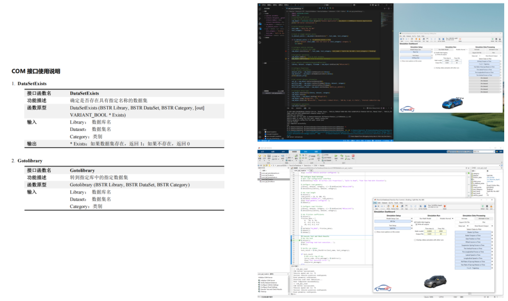Click Help book icon in Braking PanoCar toolbar
This screenshot has height=301, width=508.
click(x=487, y=206)
